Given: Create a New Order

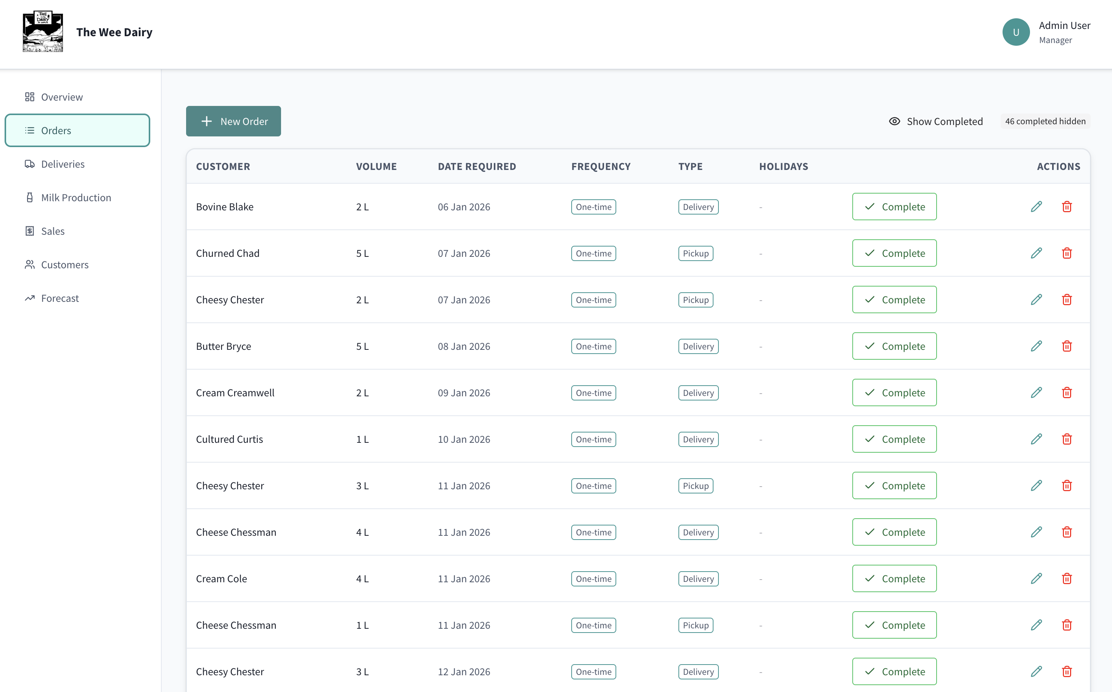Looking at the screenshot, I should click(x=233, y=121).
